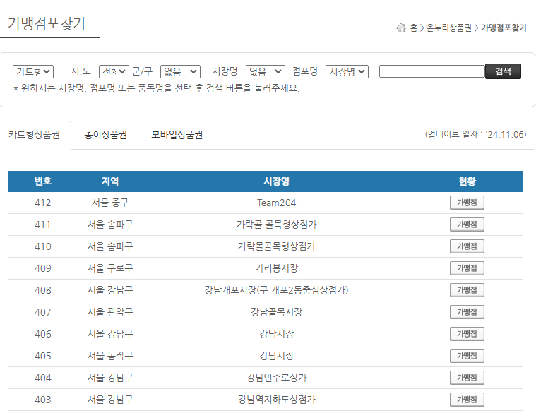This screenshot has width=536, height=418.
Task: Click row number 409
Action: [43, 268]
